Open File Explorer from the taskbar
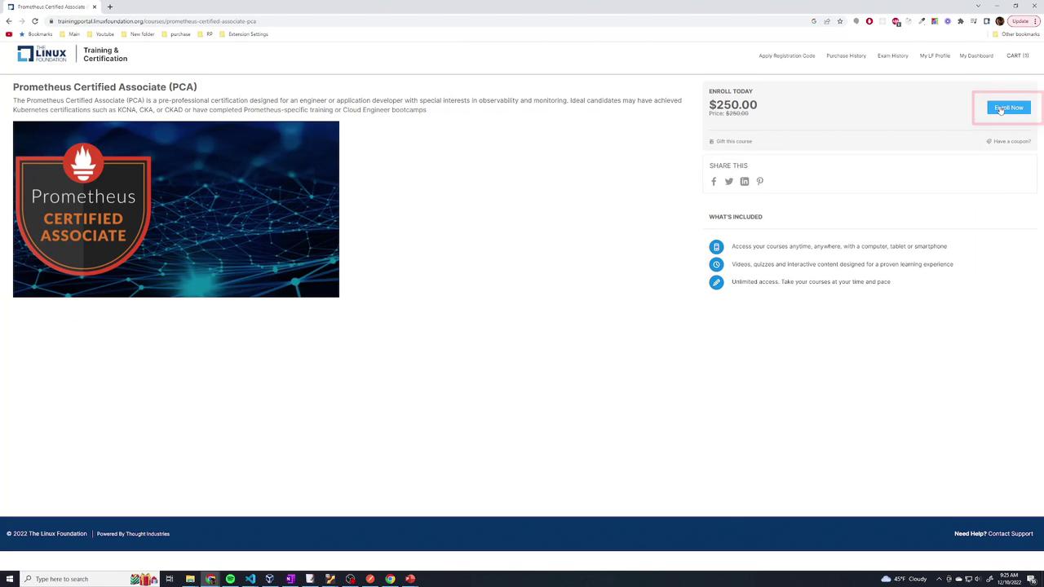Viewport: 1044px width, 587px height. click(x=190, y=579)
